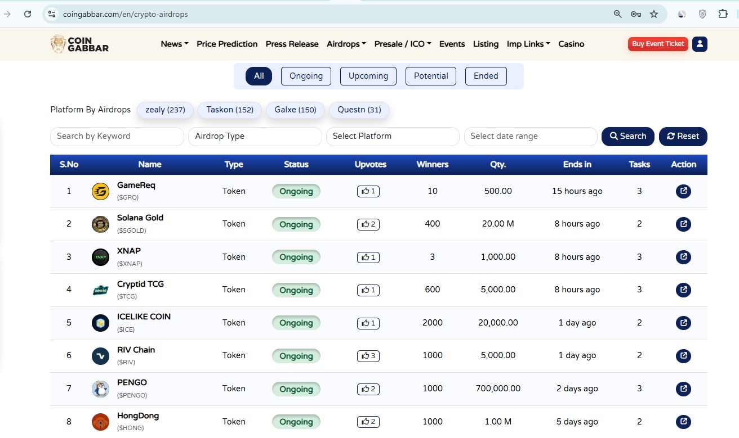Screen dimensions: 739x438
Task: Click the CoinGabbar logo
Action: [79, 44]
